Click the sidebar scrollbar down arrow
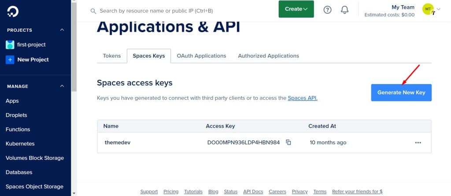 (74, 193)
